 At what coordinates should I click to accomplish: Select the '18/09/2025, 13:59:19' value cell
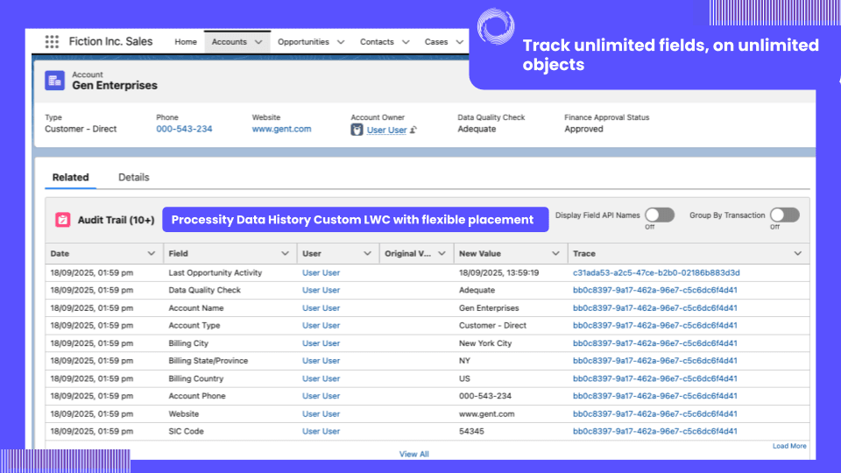tap(498, 273)
